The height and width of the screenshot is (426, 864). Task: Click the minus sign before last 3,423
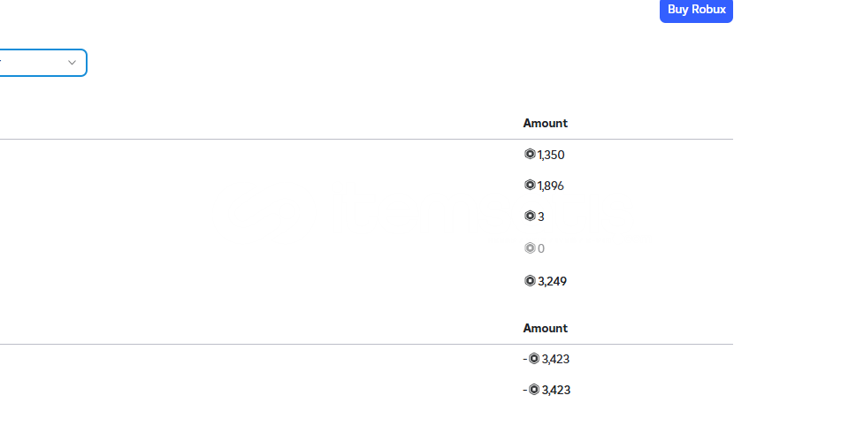coord(525,390)
